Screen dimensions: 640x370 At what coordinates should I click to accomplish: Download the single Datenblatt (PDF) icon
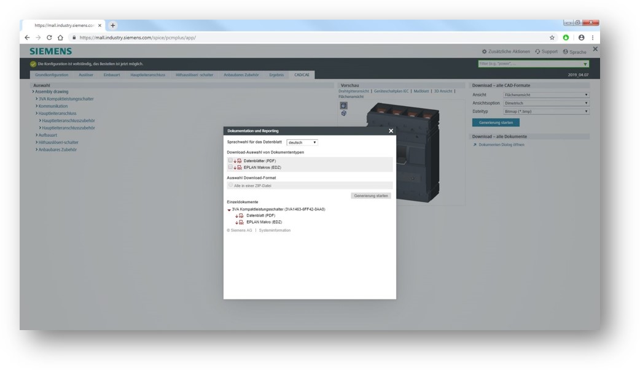240,216
